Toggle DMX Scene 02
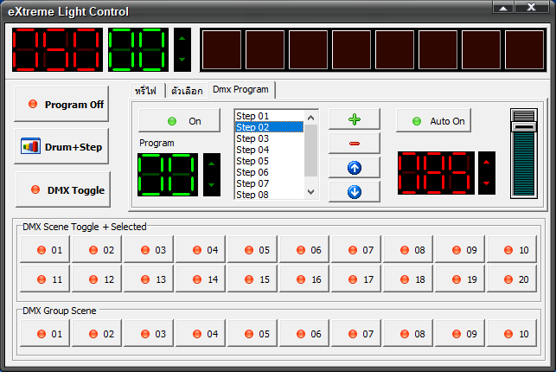The height and width of the screenshot is (372, 556). coord(97,250)
